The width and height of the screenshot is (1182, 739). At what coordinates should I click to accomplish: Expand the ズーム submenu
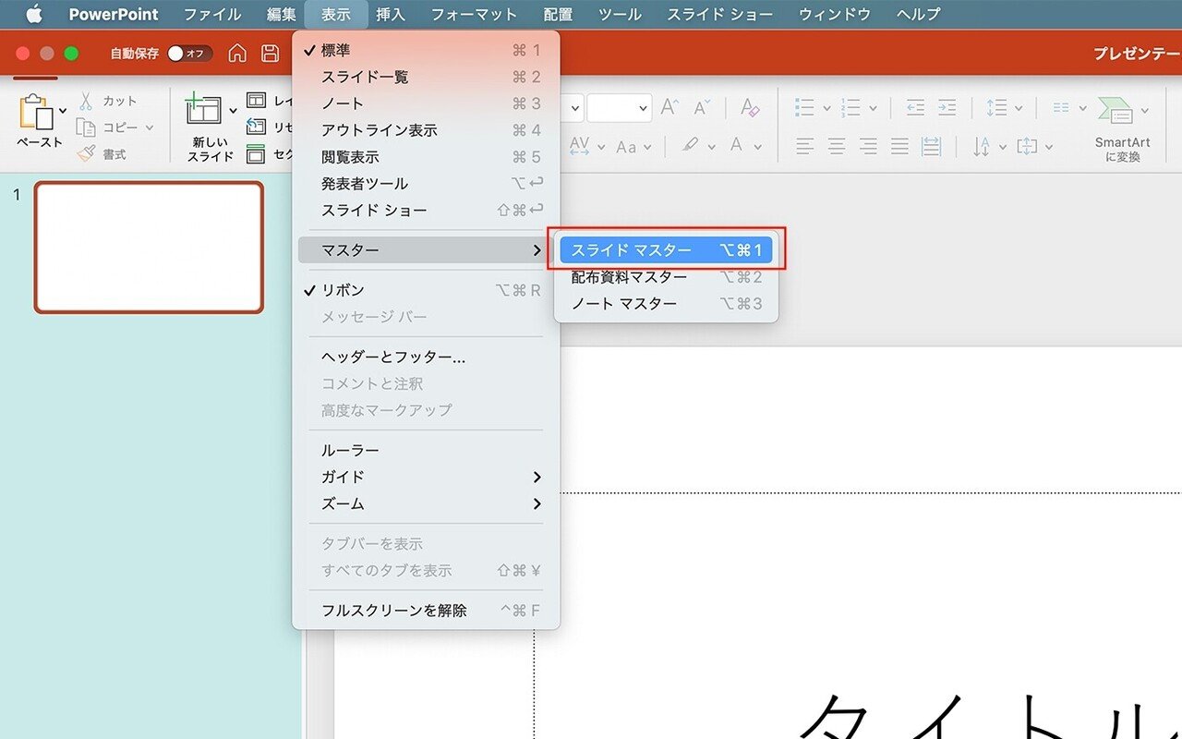coord(426,503)
